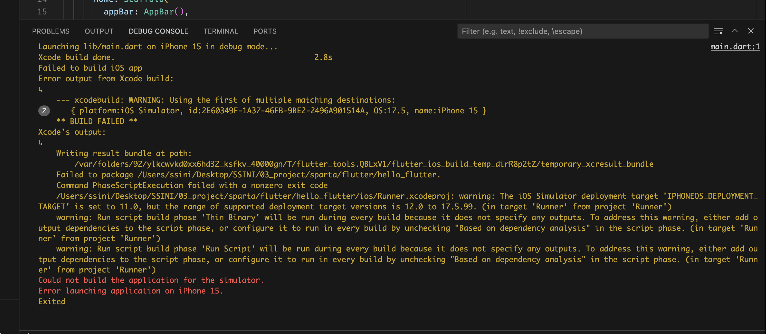
Task: Click the xcodebuild WARNING multiple destinations line
Action: 226,100
